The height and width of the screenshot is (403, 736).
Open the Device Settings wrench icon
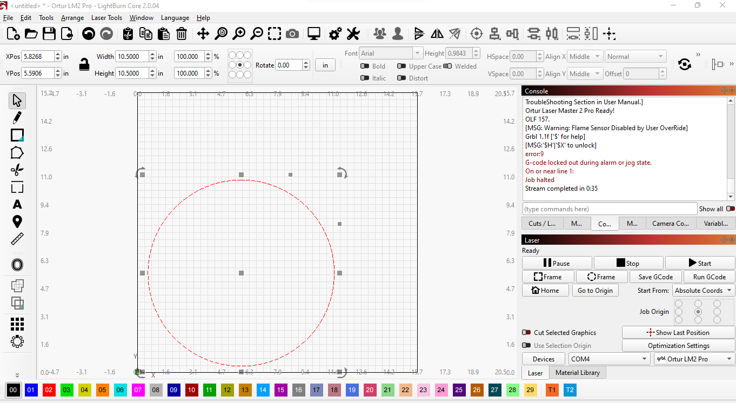pos(353,34)
